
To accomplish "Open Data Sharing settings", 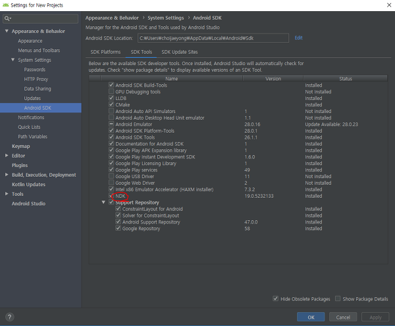I will point(38,89).
